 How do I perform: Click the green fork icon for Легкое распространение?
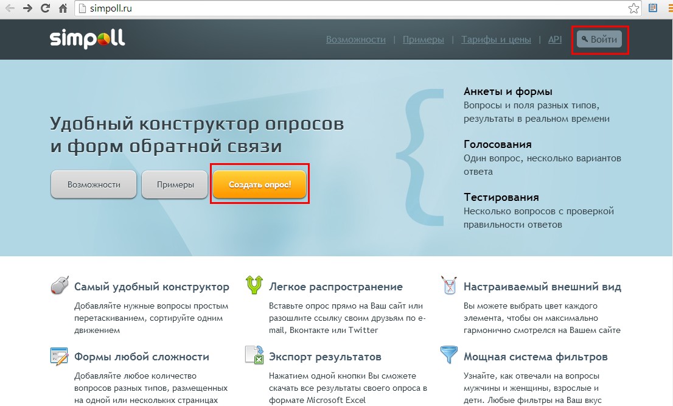pos(254,285)
